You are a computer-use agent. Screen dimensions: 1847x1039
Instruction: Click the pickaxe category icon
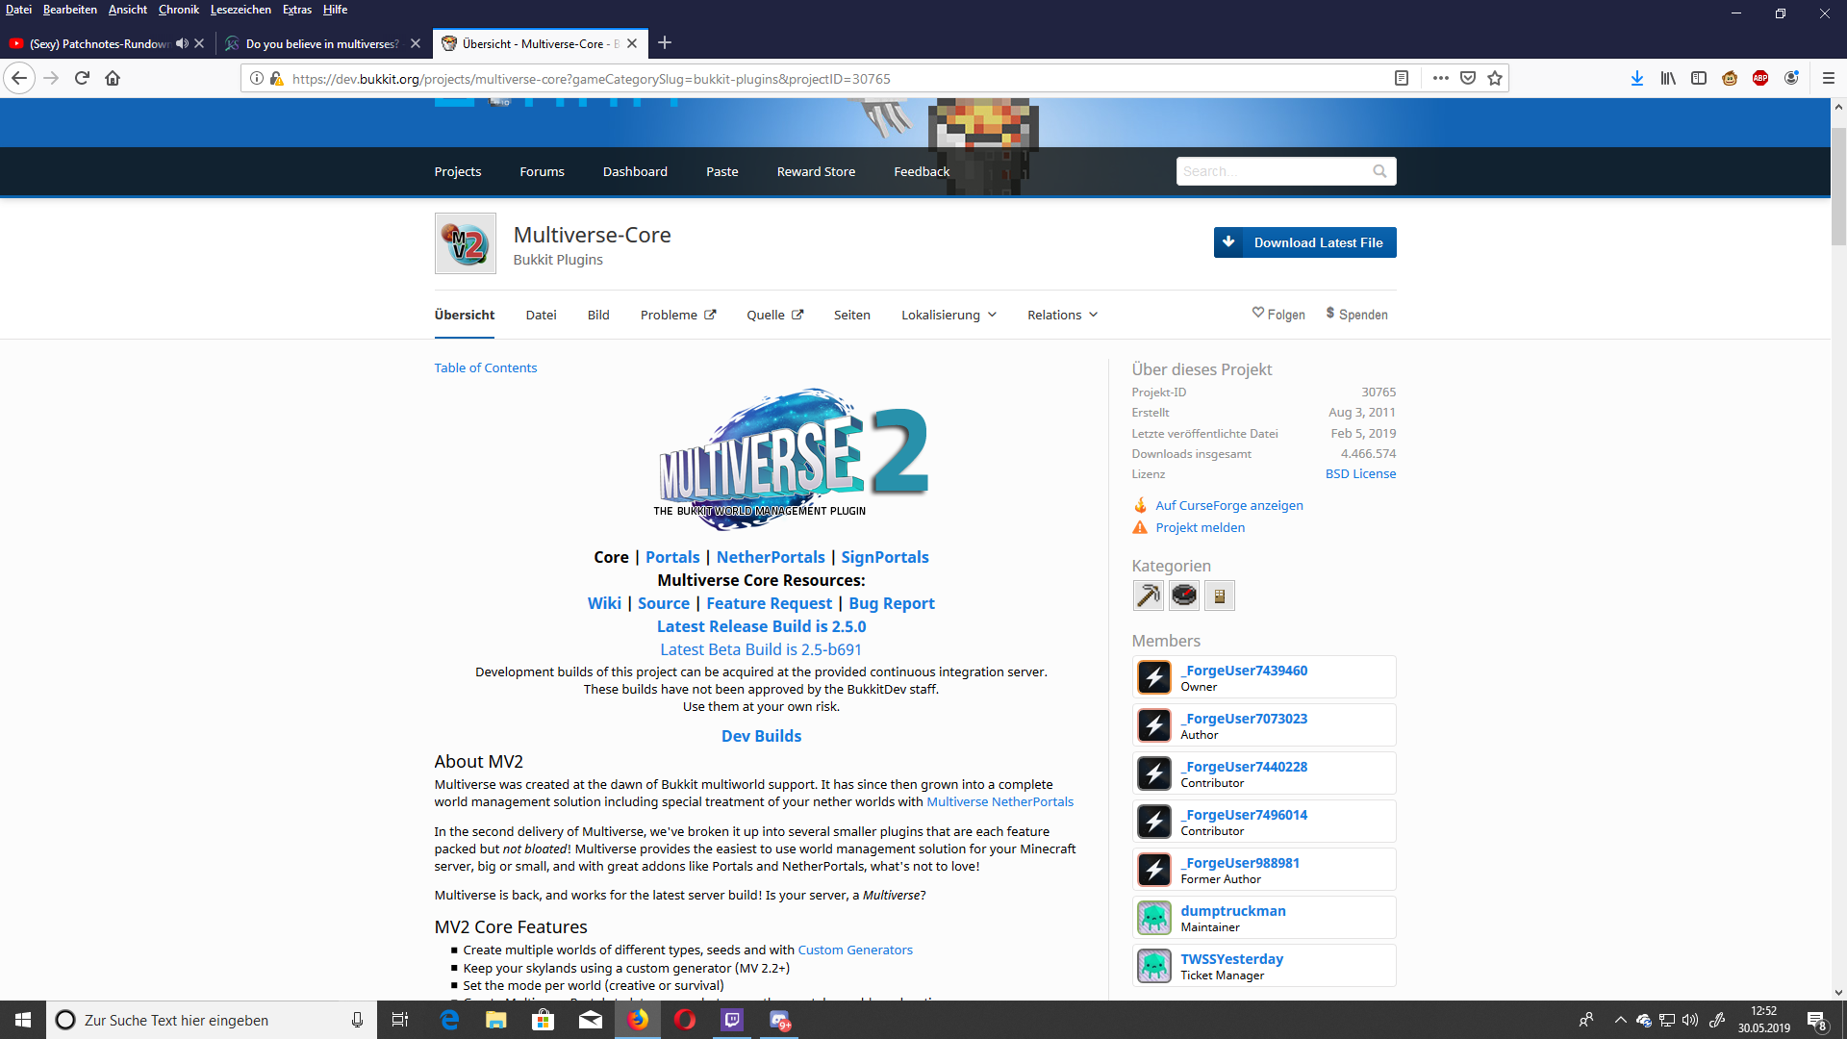pos(1148,596)
